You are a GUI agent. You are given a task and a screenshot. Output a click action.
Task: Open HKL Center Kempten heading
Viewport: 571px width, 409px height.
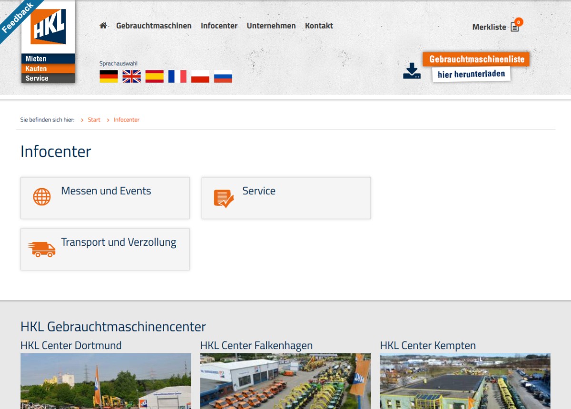(428, 345)
